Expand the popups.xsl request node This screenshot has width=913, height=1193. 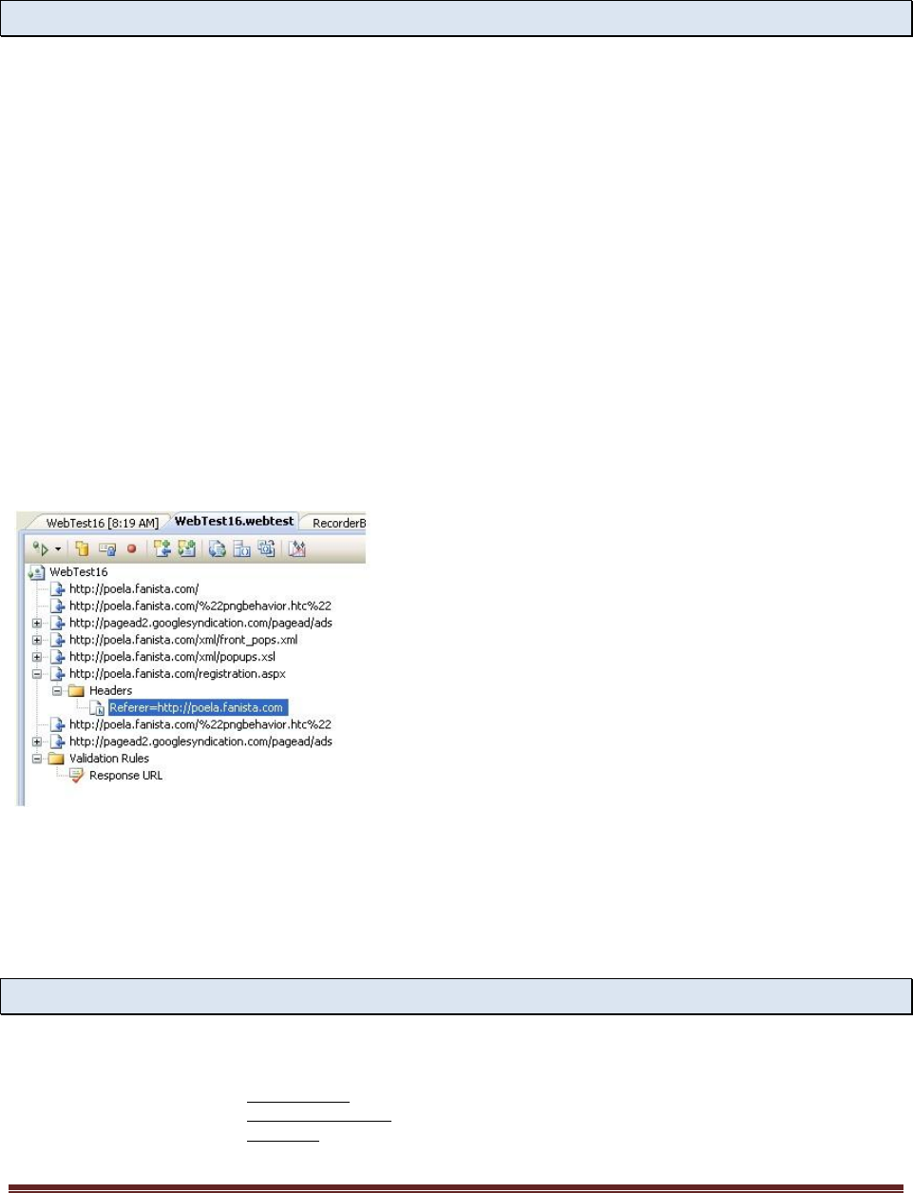(37, 657)
